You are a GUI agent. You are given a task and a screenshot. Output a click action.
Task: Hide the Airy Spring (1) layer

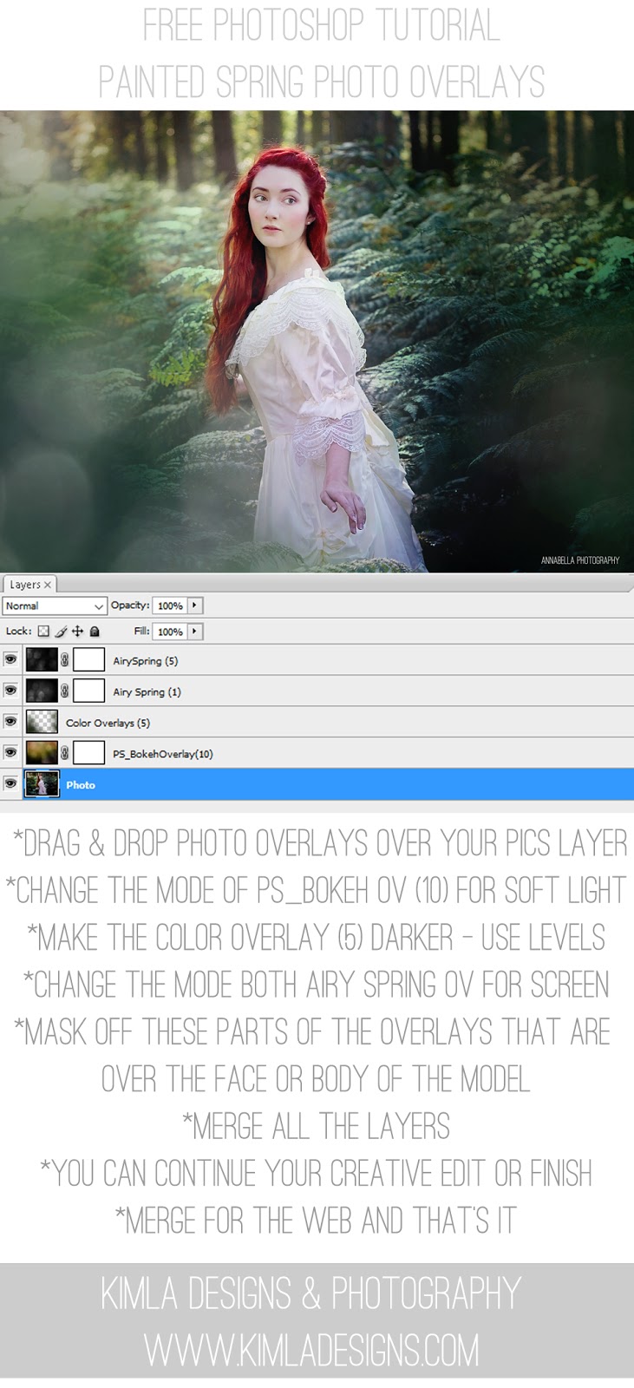(x=10, y=691)
